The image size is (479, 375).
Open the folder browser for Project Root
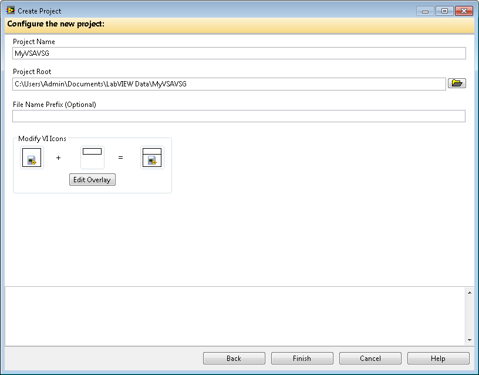point(457,83)
